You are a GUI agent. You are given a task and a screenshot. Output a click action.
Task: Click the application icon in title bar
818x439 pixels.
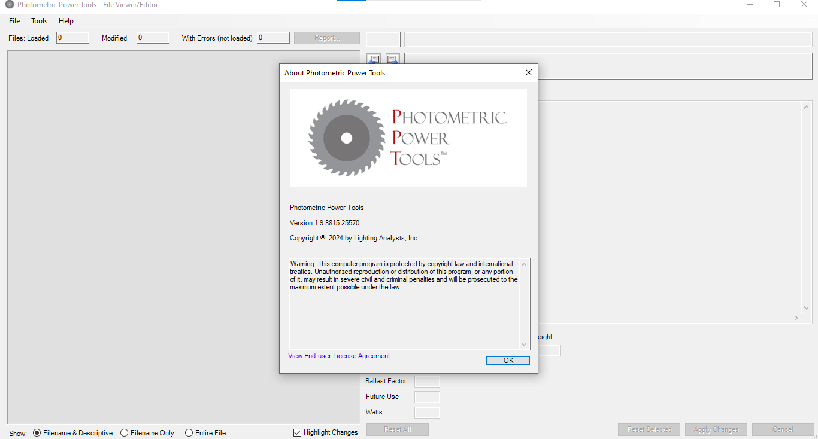9,5
